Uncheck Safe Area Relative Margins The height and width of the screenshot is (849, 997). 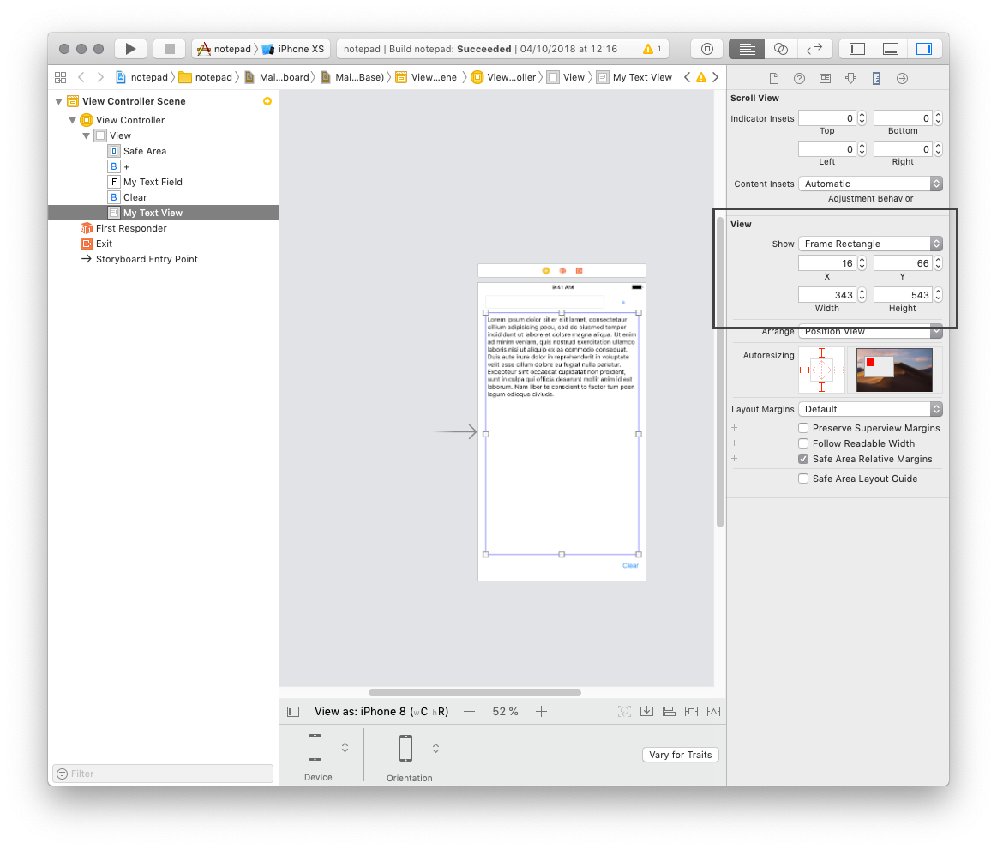(803, 459)
